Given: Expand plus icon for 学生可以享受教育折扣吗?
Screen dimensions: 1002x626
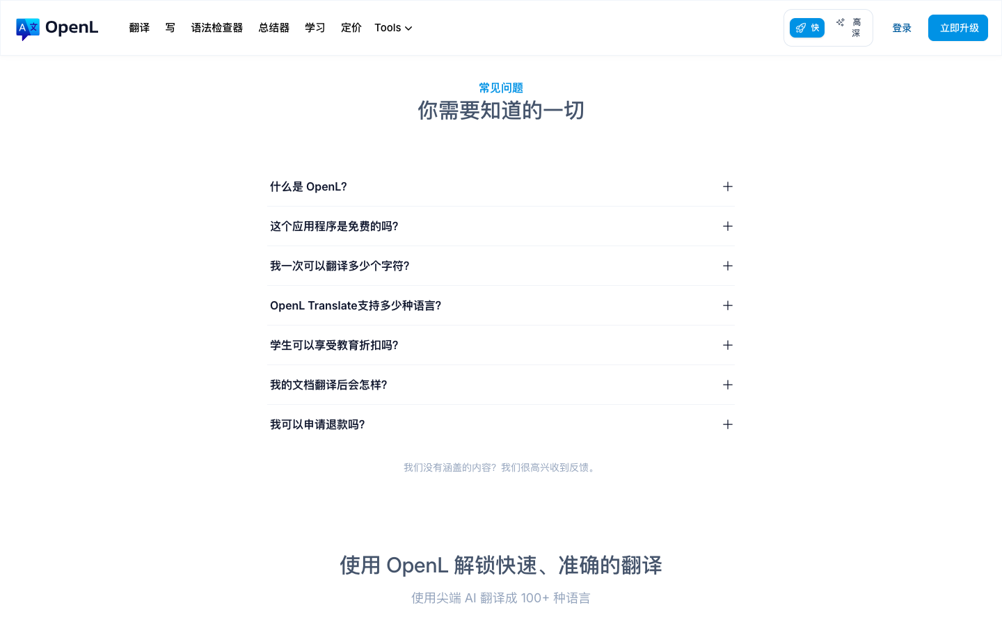Looking at the screenshot, I should coord(728,345).
